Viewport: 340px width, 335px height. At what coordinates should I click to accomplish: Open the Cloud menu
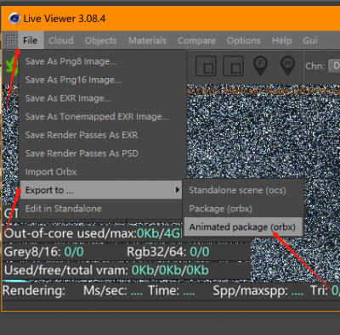(61, 41)
